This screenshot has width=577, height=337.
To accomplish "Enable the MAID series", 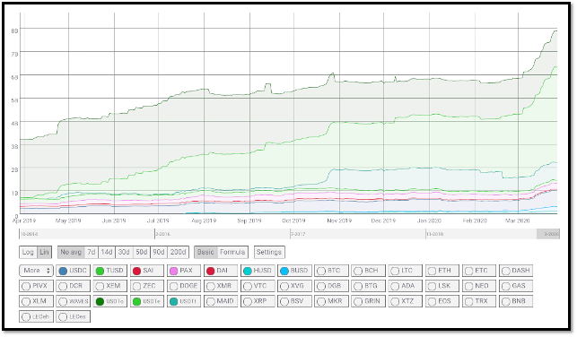I will coord(221,301).
